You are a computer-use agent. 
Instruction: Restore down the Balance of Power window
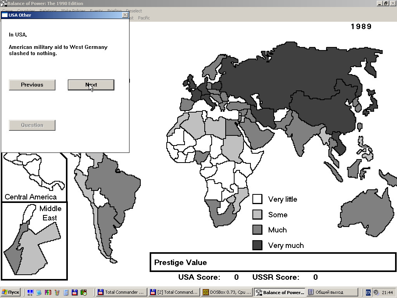[x=385, y=3]
